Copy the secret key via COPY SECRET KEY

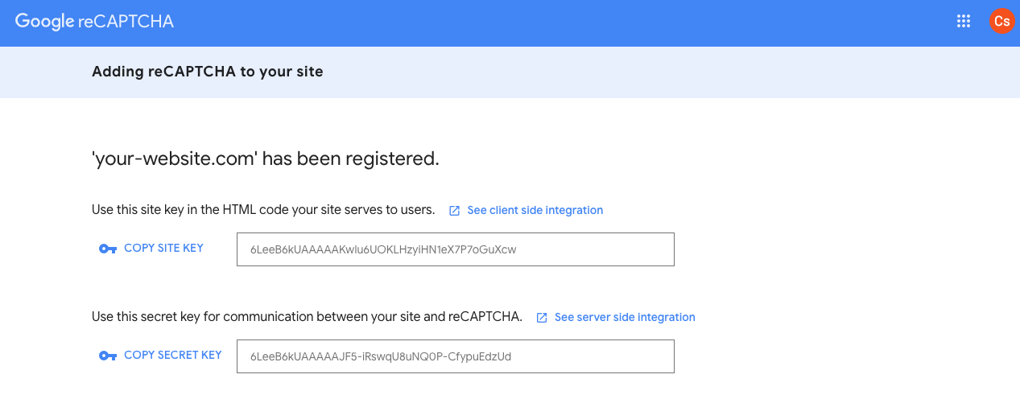click(x=173, y=355)
